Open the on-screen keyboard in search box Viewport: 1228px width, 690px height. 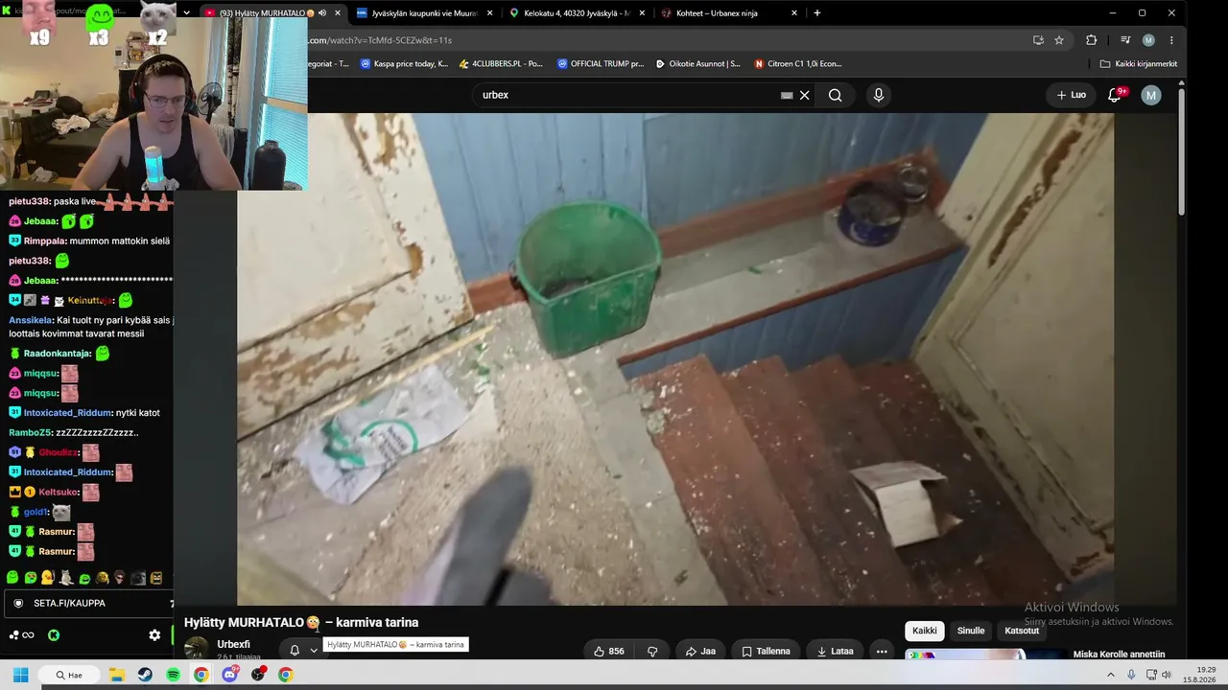click(x=787, y=95)
